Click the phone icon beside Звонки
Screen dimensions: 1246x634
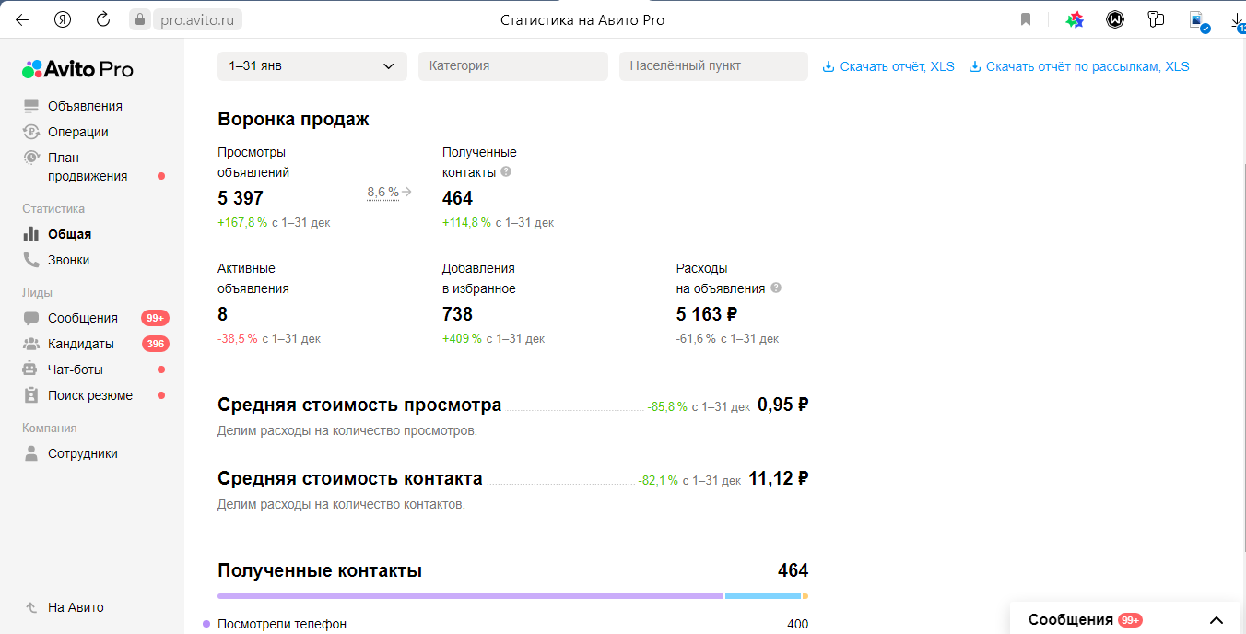pos(32,260)
